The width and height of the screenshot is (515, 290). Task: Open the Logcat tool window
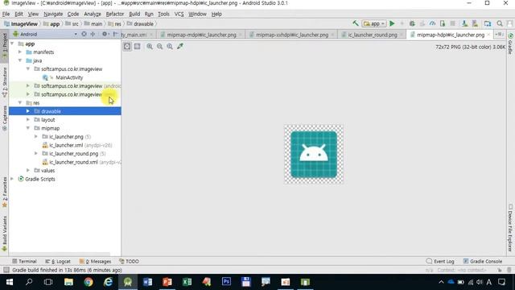tap(58, 261)
